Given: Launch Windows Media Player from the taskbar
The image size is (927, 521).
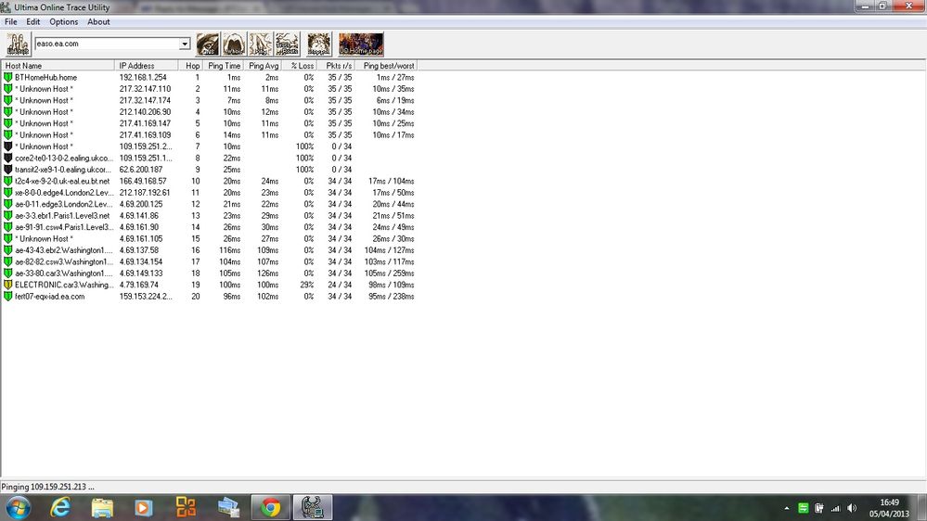Looking at the screenshot, I should click(143, 507).
